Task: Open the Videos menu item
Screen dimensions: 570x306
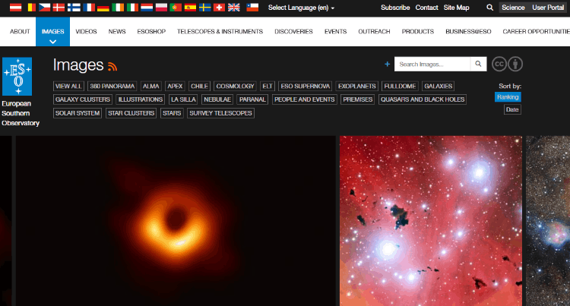Action: pos(86,32)
